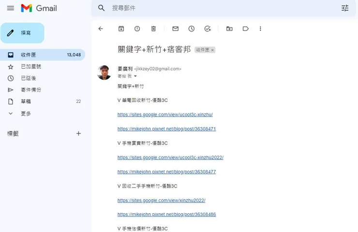358x232 pixels.
Task: Click the inbox count 13,048
Action: (x=74, y=55)
